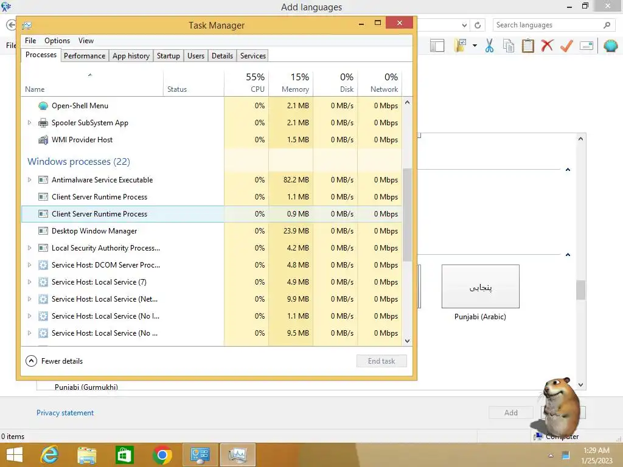Sort processes by Name column header

92,83
